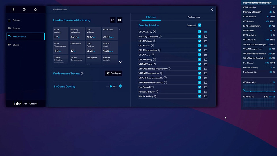The width and height of the screenshot is (277, 156).
Task: Click help icon next to Render Activity
Action: click(157, 92)
